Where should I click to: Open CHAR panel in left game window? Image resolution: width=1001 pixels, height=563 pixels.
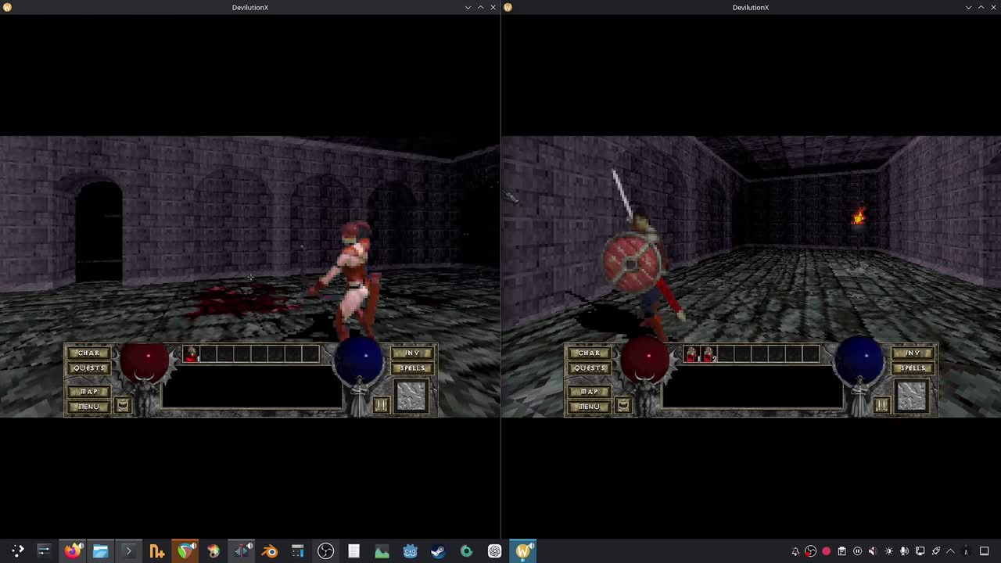pos(88,353)
